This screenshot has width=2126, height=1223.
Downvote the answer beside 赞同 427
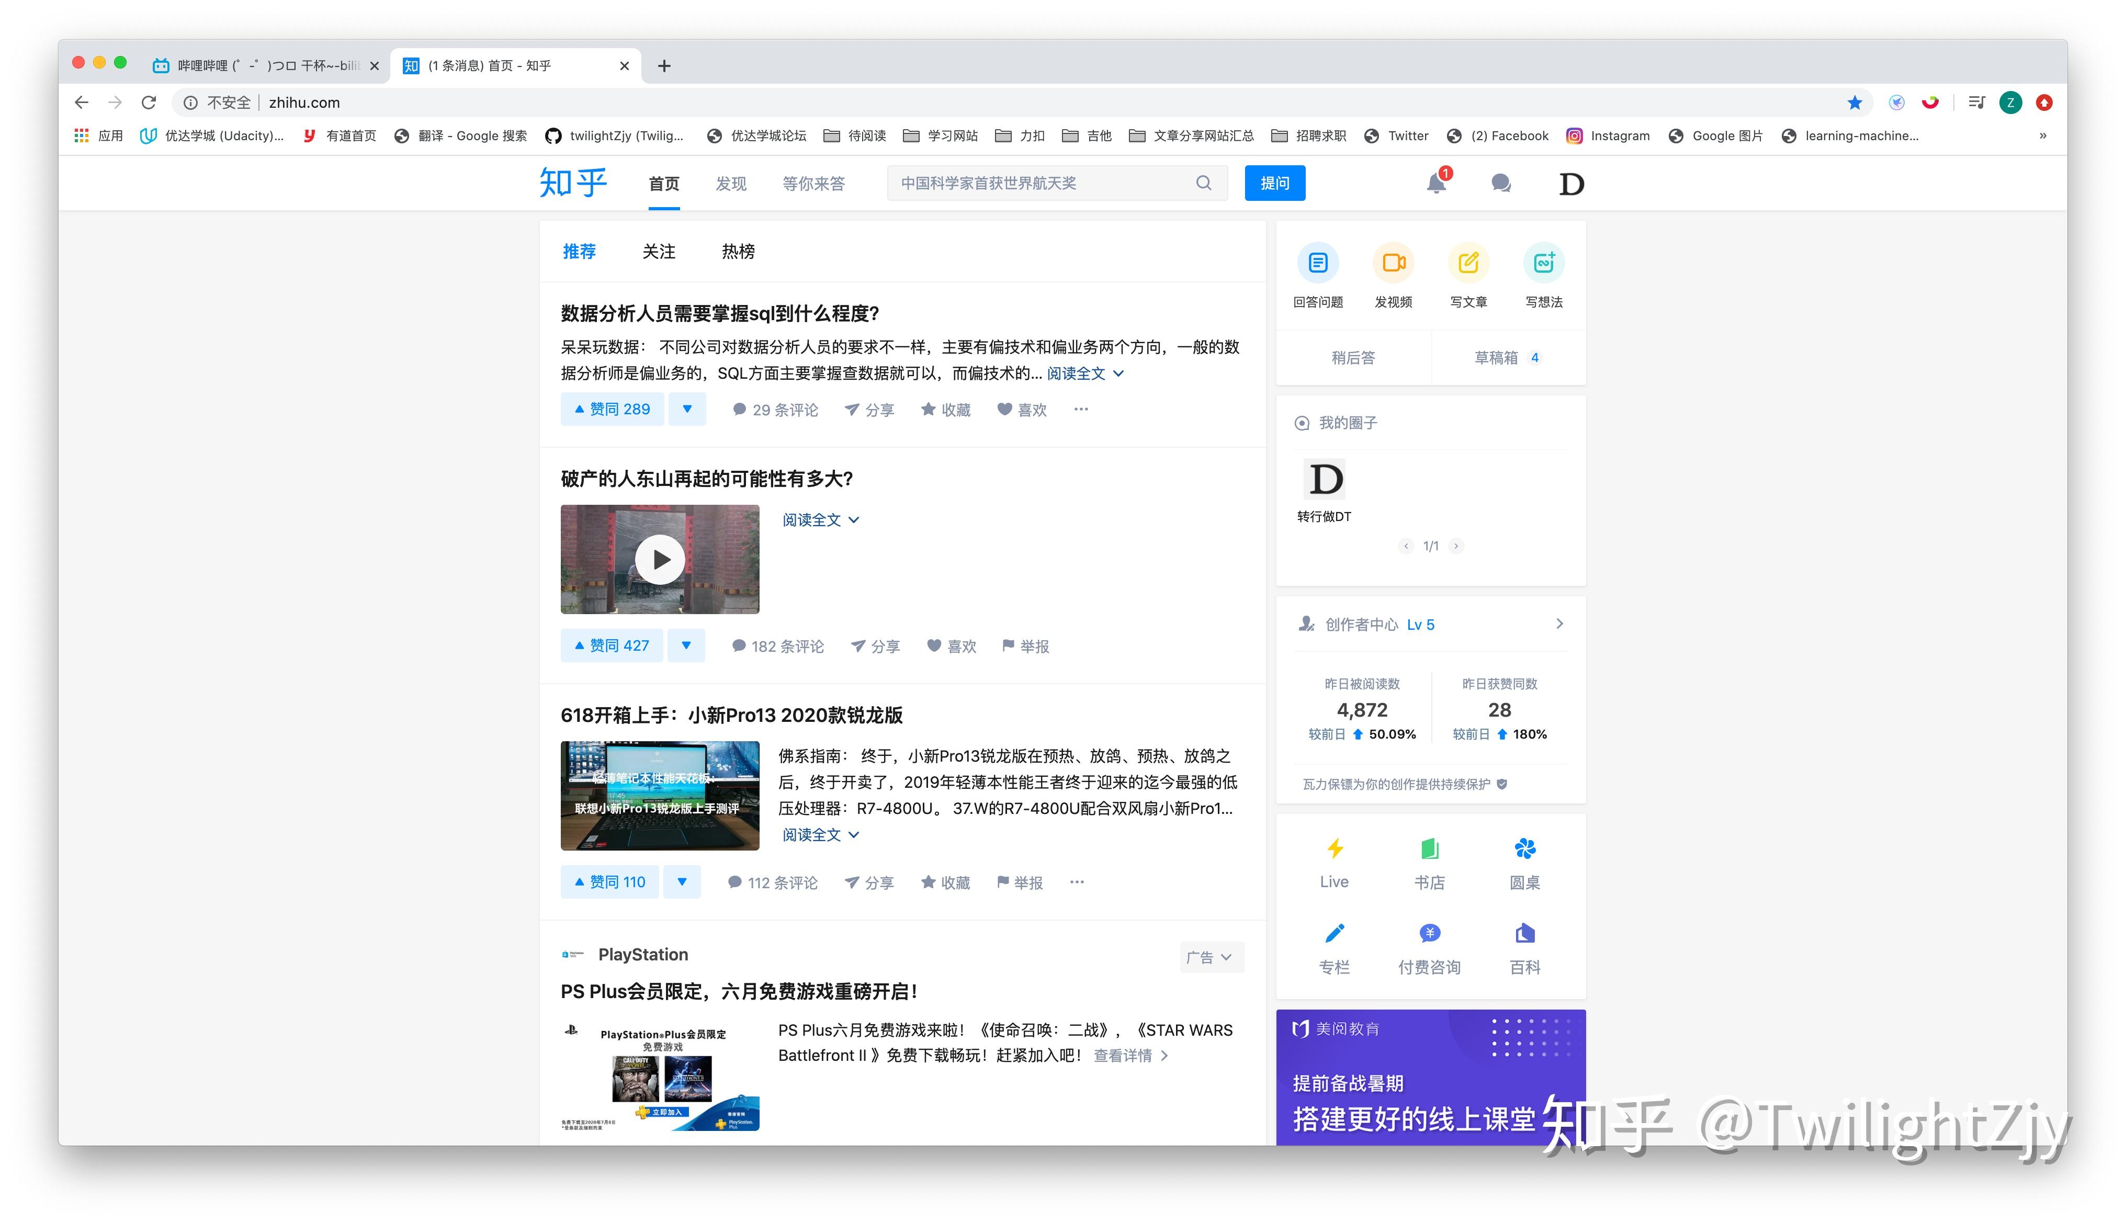(x=686, y=645)
